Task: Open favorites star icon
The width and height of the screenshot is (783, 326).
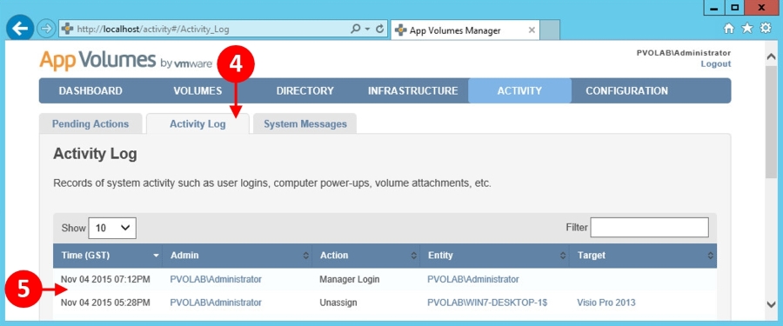Action: point(747,29)
